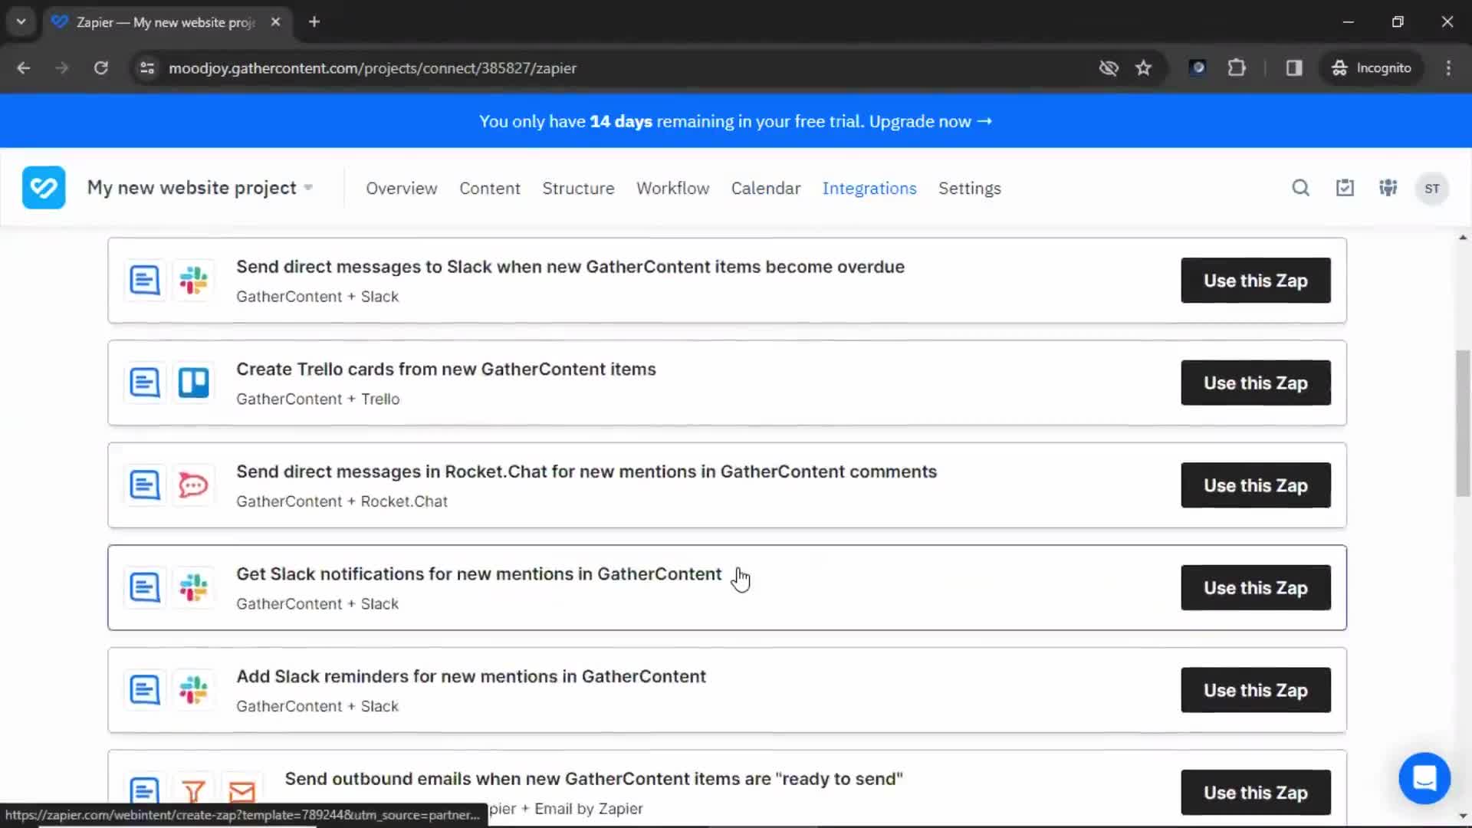Switch to the Workflow tab
1472x828 pixels.
(x=672, y=189)
